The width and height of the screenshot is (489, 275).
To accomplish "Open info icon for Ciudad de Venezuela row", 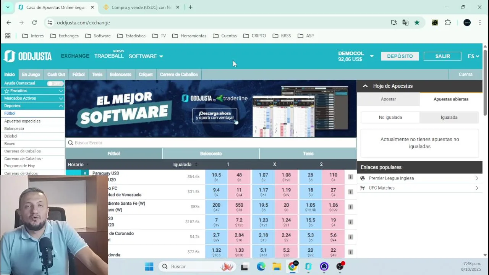I will (350, 192).
